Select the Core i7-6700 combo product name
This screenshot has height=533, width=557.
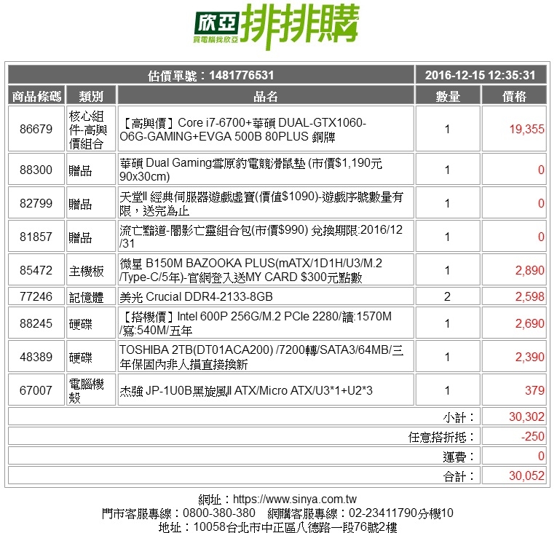[x=266, y=129]
